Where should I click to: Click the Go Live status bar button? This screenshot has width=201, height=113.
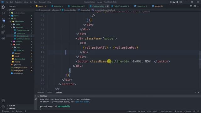coord(178,111)
